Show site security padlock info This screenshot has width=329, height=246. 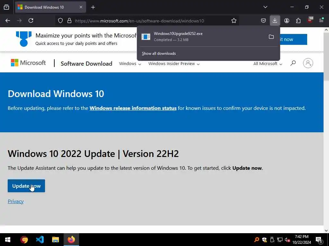tap(69, 21)
